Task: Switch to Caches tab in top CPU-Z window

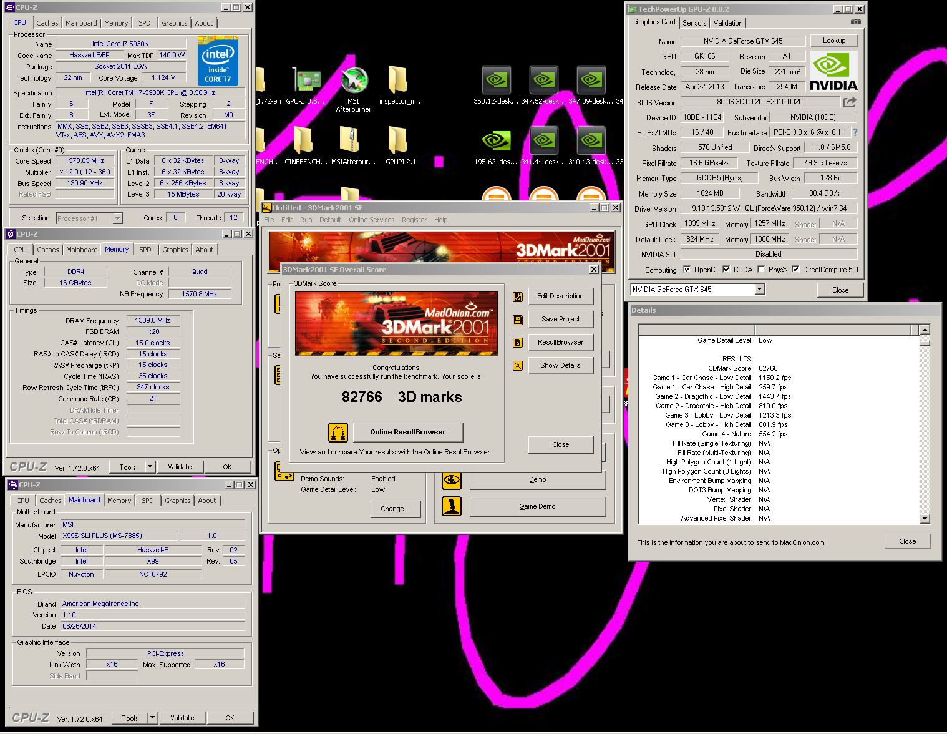Action: click(47, 23)
